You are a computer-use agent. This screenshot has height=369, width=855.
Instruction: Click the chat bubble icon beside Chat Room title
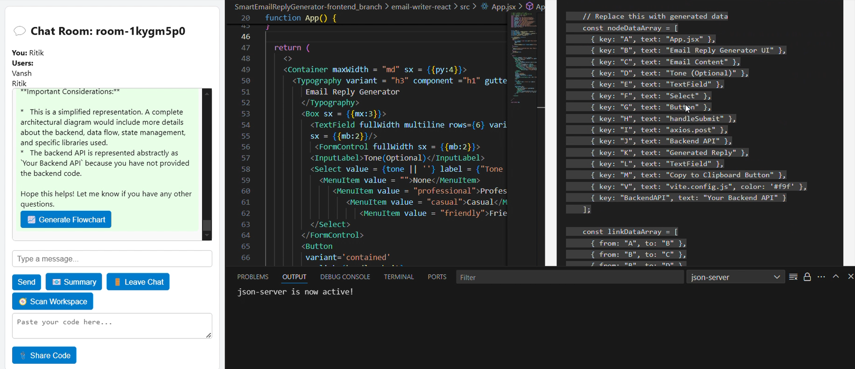tap(20, 31)
